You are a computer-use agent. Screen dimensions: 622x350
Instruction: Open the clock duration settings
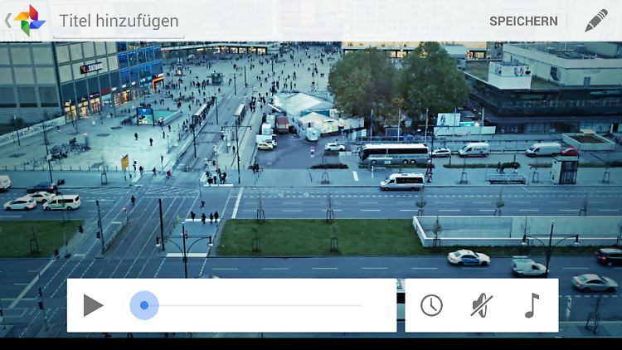pos(431,305)
